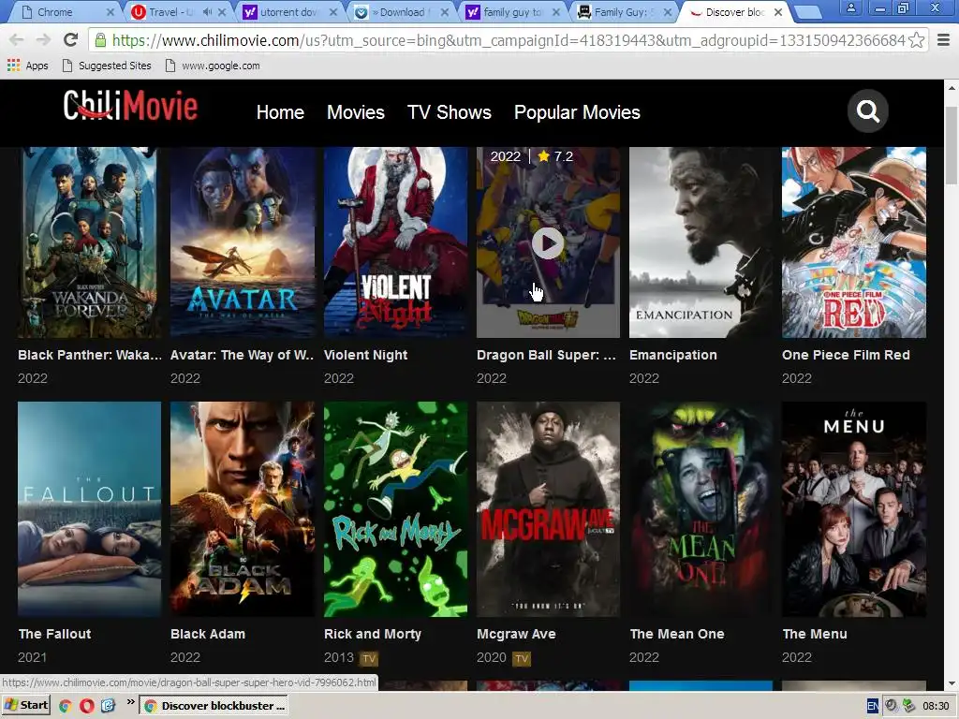The image size is (959, 719).
Task: Open the Chrome hamburger menu
Action: 943,40
